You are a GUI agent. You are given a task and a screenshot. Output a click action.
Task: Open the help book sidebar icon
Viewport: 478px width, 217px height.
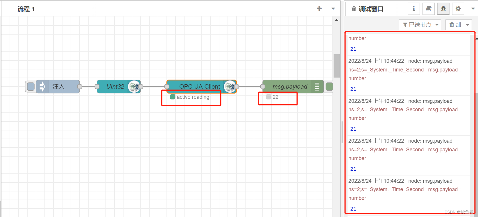click(429, 9)
